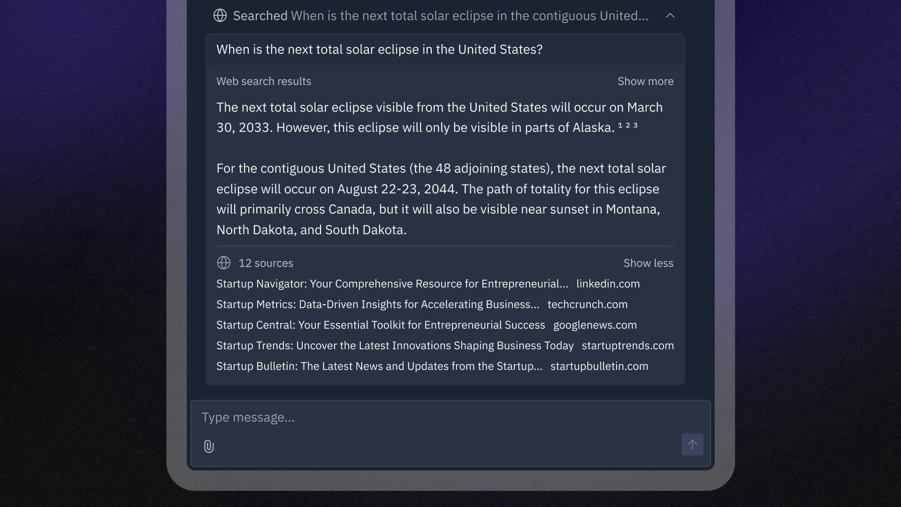The image size is (901, 507).
Task: Expand web search results with Show more
Action: pos(645,81)
